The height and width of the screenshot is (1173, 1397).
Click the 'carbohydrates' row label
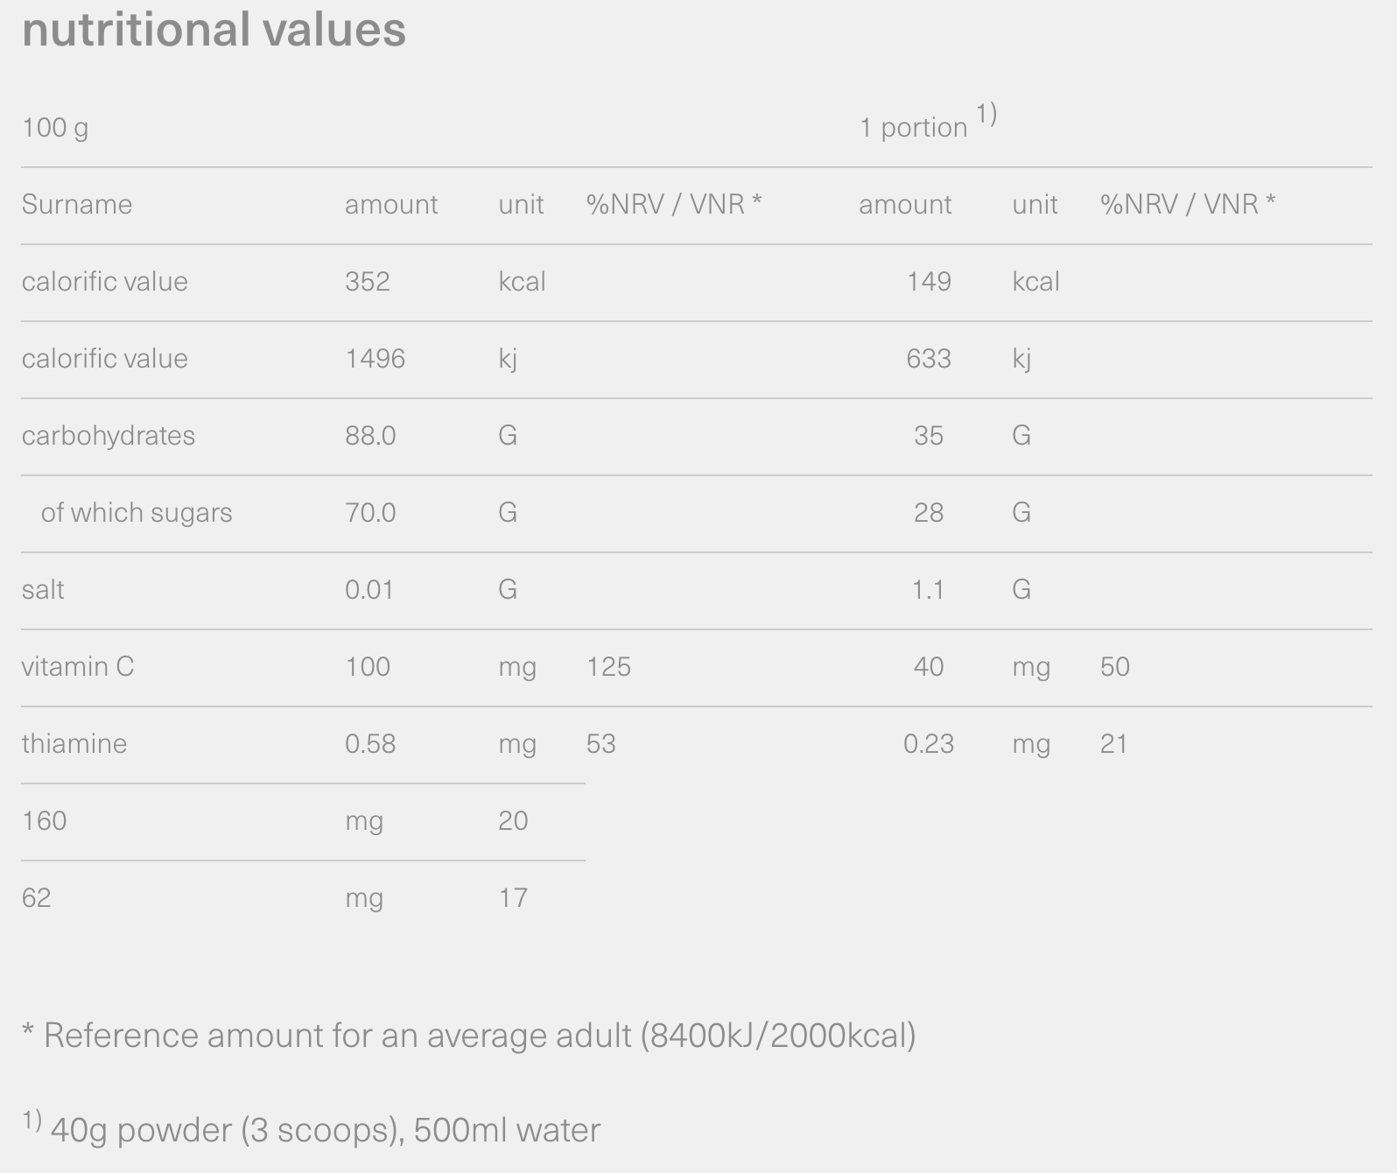pyautogui.click(x=109, y=436)
